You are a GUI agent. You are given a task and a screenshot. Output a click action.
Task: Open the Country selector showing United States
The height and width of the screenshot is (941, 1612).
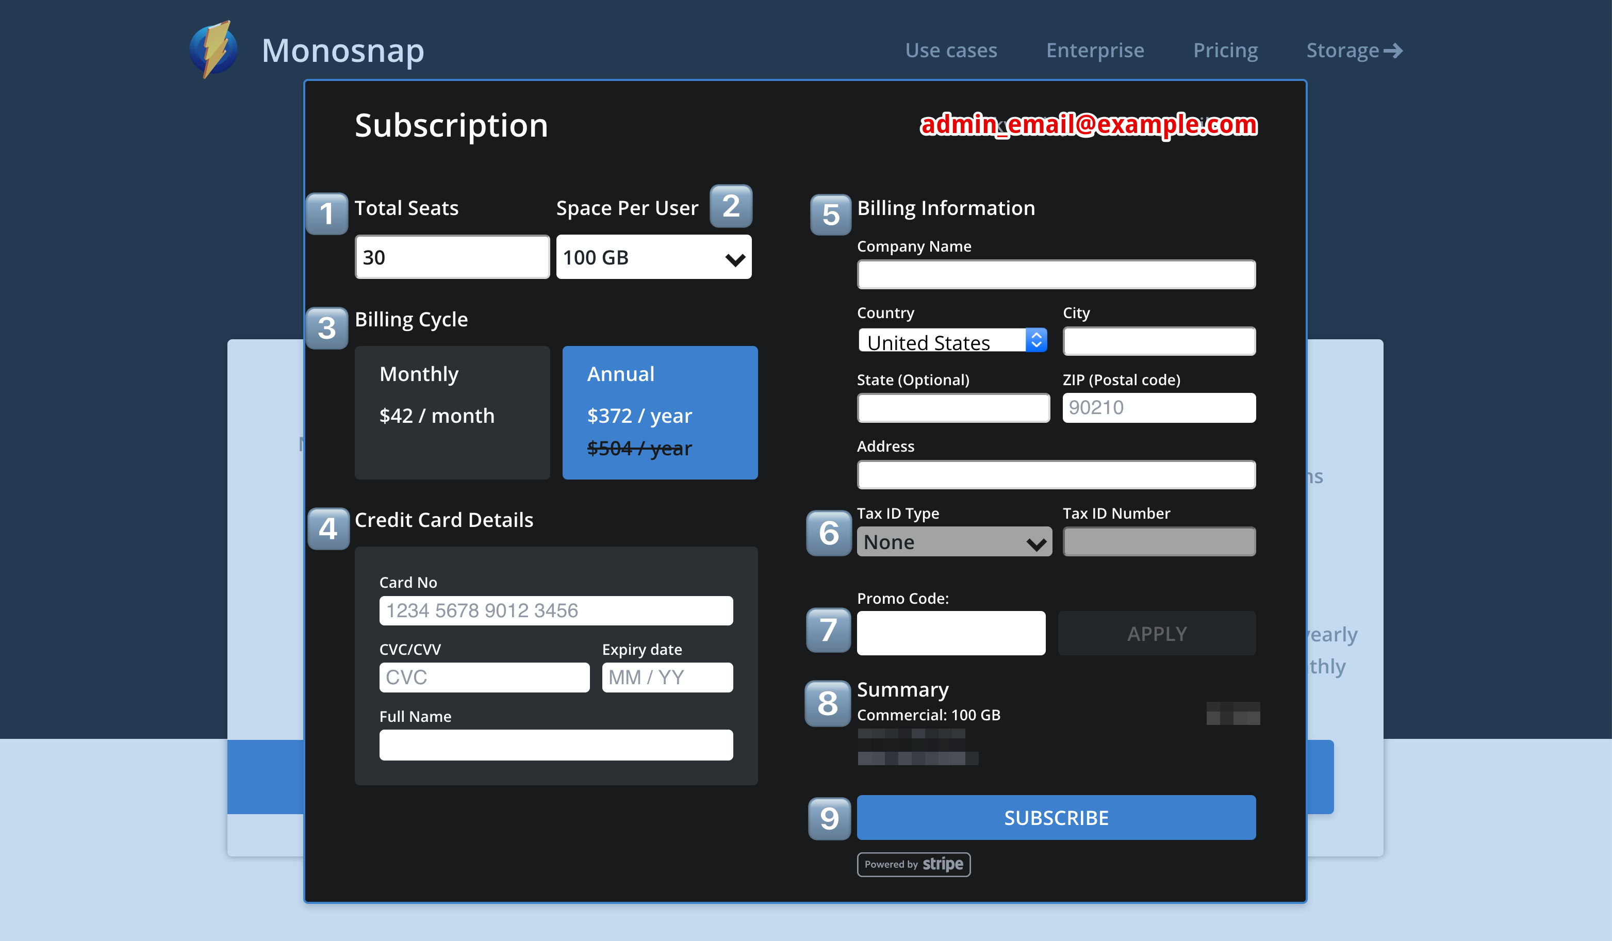coord(952,341)
